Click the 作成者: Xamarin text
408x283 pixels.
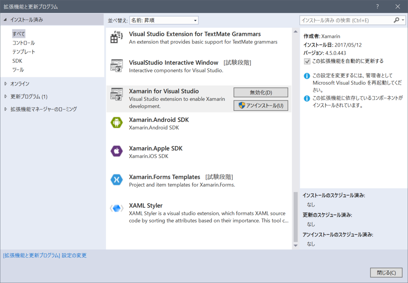coord(322,36)
